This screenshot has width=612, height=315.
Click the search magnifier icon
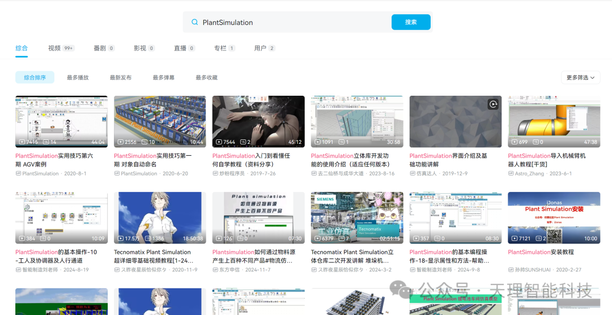[194, 22]
